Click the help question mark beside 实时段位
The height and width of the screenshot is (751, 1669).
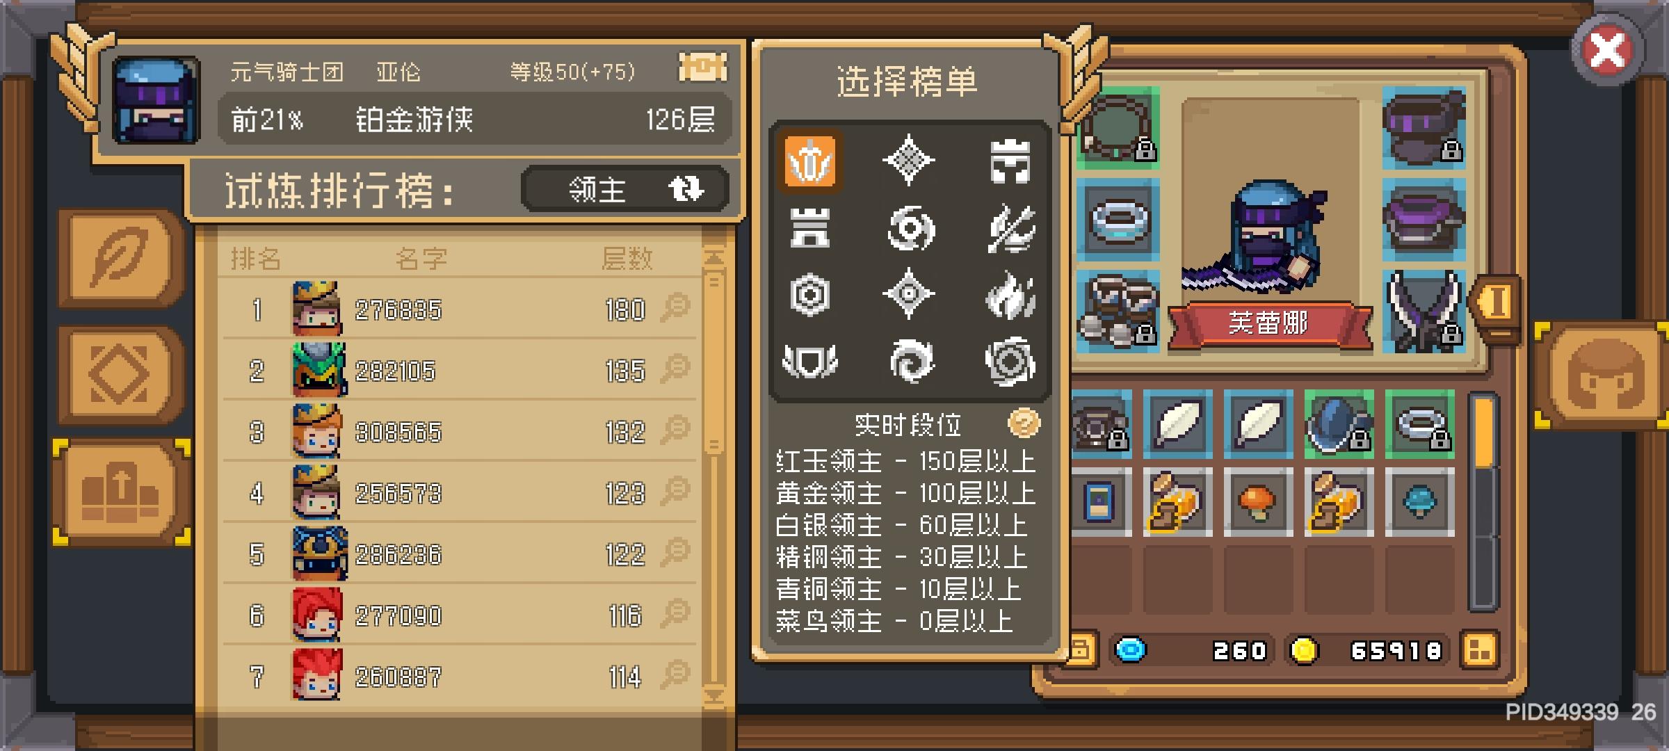click(x=1024, y=423)
